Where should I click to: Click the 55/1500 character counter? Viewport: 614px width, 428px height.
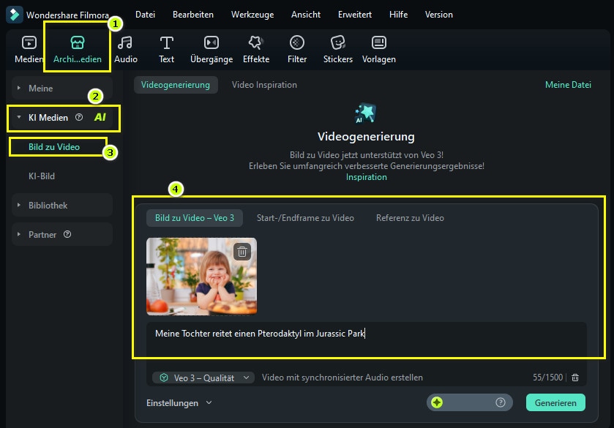click(547, 378)
